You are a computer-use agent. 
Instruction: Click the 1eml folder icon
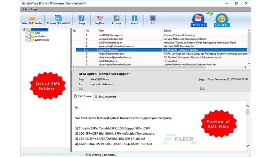pos(32,33)
